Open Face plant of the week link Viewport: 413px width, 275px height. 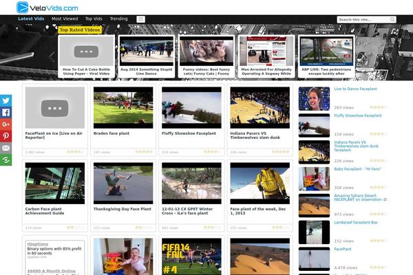point(258,211)
